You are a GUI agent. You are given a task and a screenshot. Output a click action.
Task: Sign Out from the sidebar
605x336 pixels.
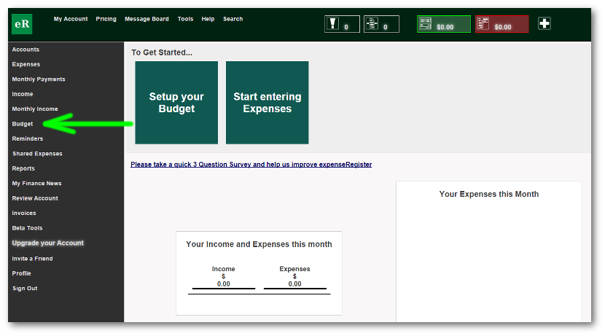(25, 289)
